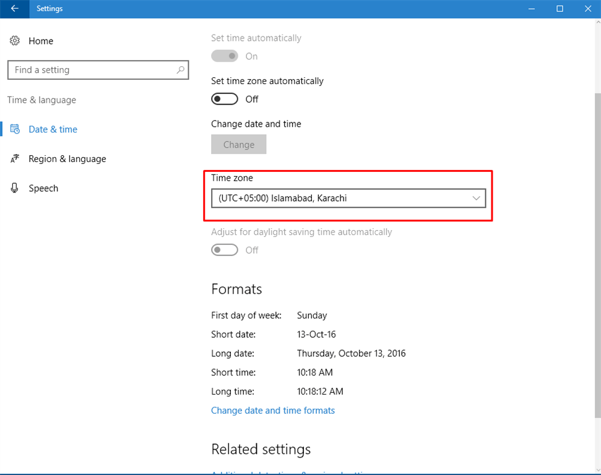601x475 pixels.
Task: Click the Change button under date and time
Action: 238,144
